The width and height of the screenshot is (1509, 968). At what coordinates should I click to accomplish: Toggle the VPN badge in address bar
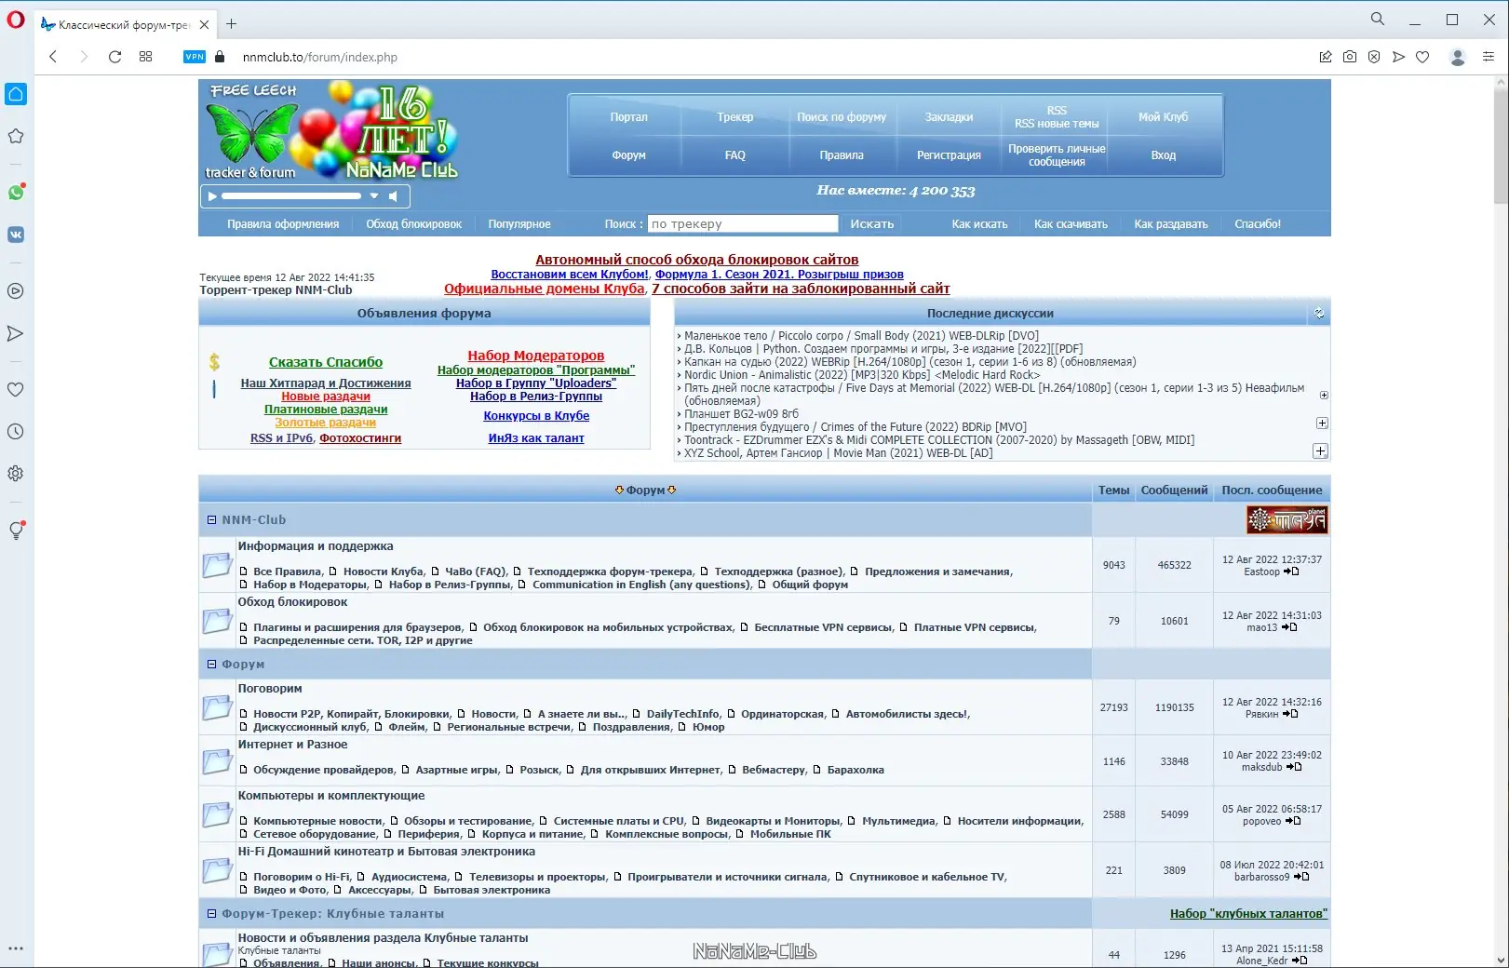[195, 57]
